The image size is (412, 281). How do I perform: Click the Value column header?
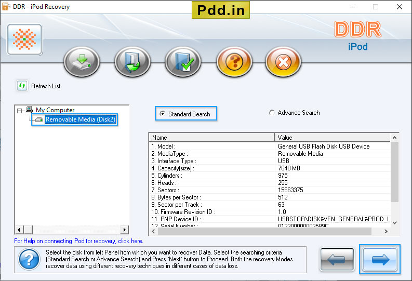point(333,137)
